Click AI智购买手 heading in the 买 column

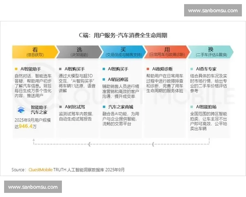pyautogui.click(x=118, y=69)
